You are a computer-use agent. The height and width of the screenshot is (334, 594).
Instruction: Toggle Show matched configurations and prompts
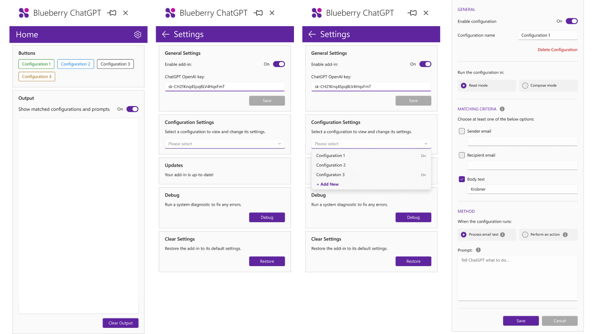(132, 109)
